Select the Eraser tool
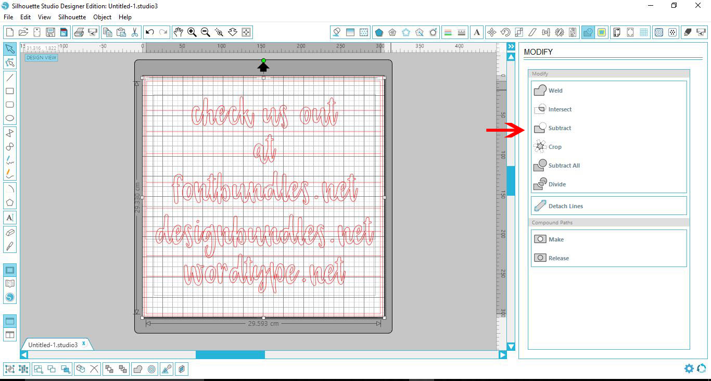Screen dimensions: 711x381 (x=9, y=233)
